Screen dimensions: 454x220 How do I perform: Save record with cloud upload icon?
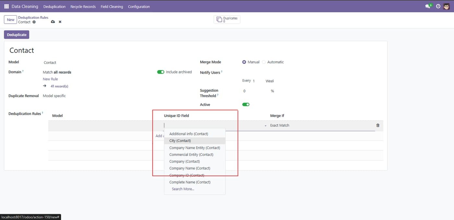(53, 22)
